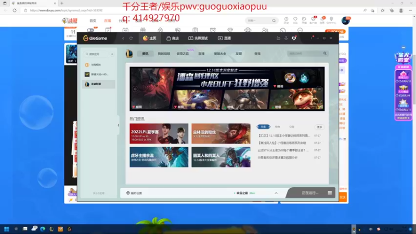Open the Windows Start menu

point(7,229)
